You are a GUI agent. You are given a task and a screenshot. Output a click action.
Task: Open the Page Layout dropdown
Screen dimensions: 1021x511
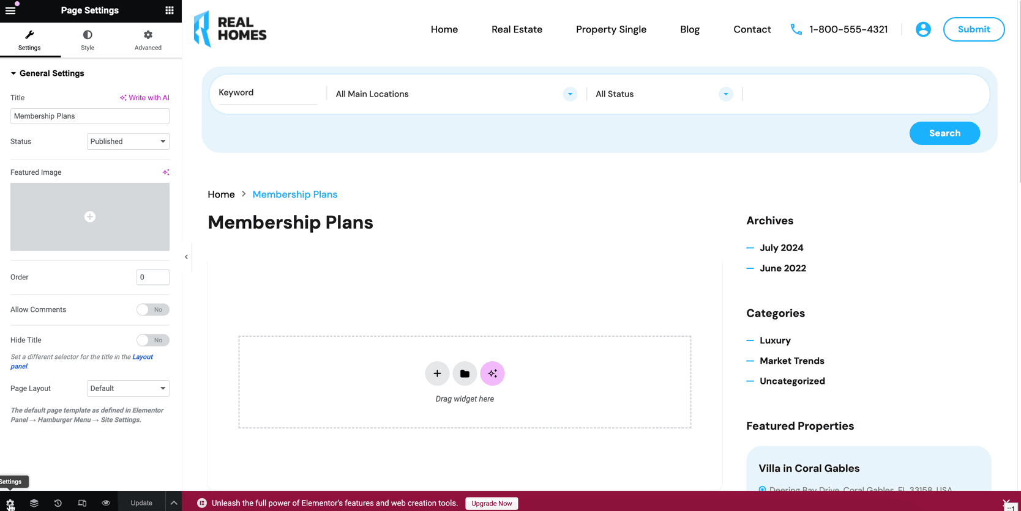tap(128, 388)
